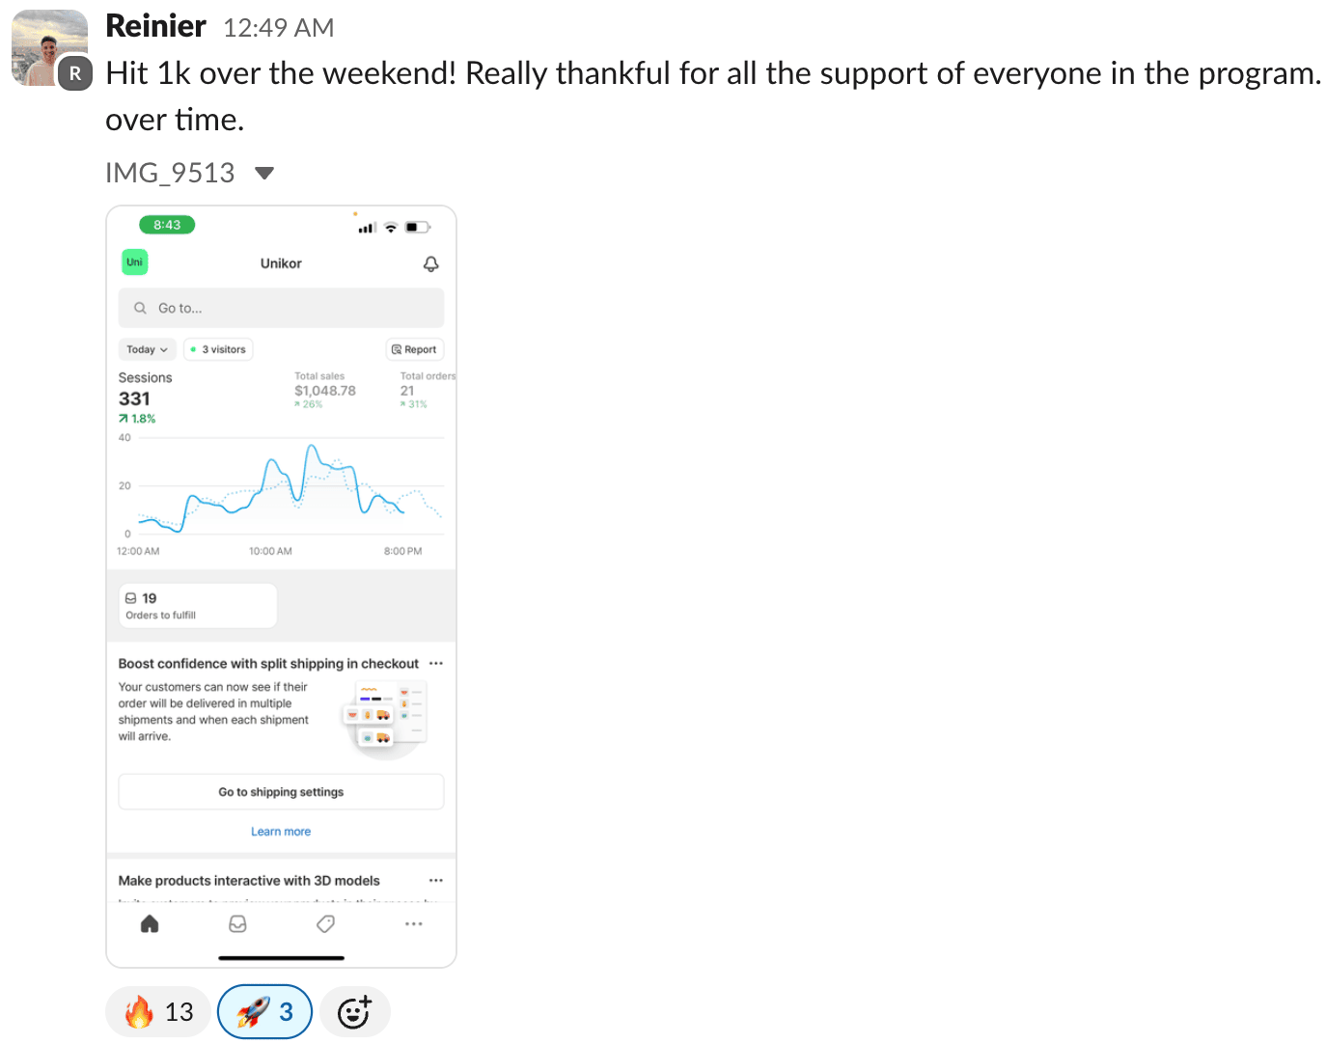Go to Home tab icon
The height and width of the screenshot is (1044, 1326).
(150, 924)
